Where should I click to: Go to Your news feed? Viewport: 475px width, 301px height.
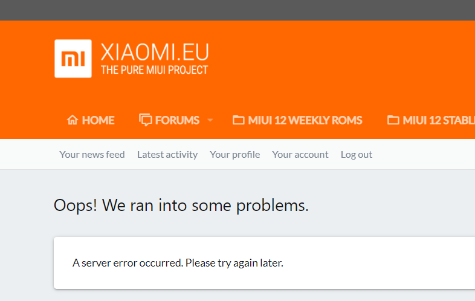(x=92, y=155)
